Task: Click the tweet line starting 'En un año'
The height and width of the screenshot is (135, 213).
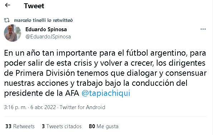Action: (x=105, y=53)
